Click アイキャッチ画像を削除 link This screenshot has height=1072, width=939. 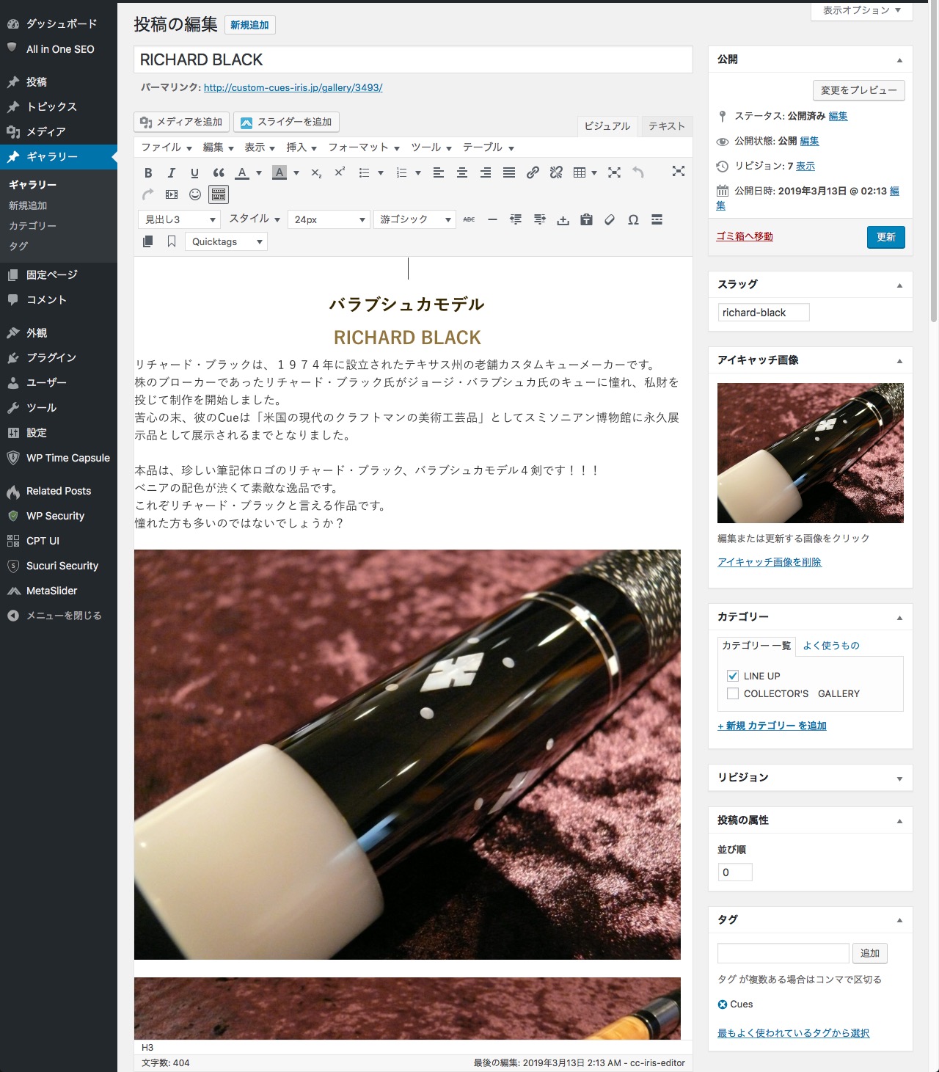pyautogui.click(x=770, y=562)
